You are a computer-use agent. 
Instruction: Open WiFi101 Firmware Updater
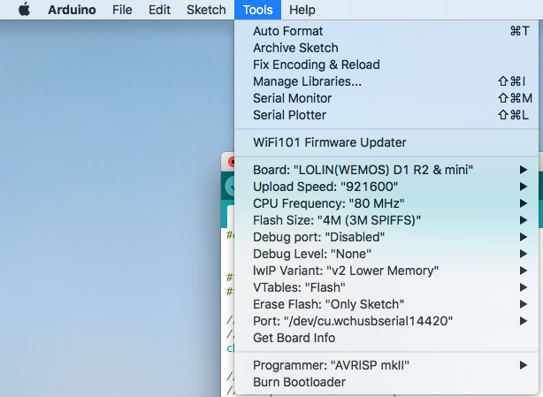(x=329, y=142)
